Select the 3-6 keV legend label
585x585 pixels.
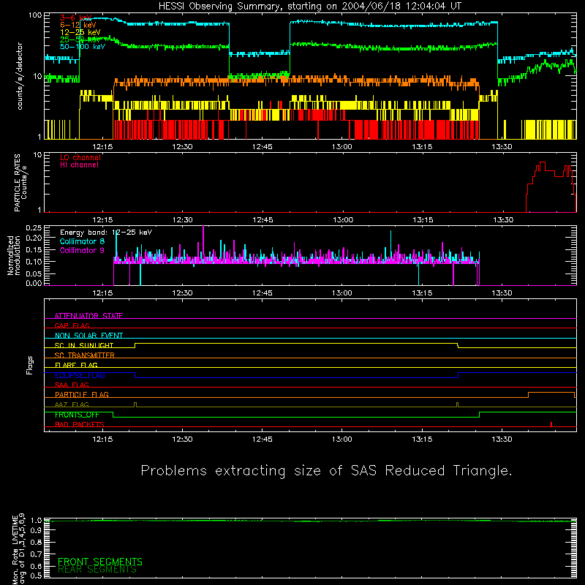[75, 18]
